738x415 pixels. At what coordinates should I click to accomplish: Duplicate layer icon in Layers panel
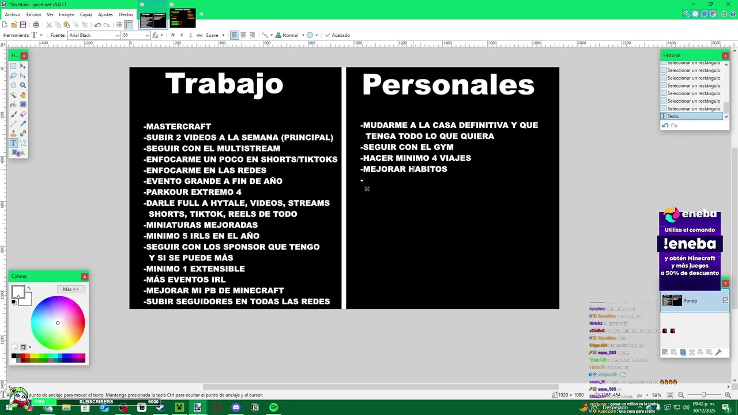683,352
